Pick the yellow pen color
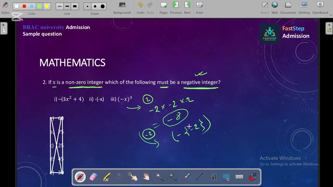The height and width of the screenshot is (187, 333). [47, 6]
